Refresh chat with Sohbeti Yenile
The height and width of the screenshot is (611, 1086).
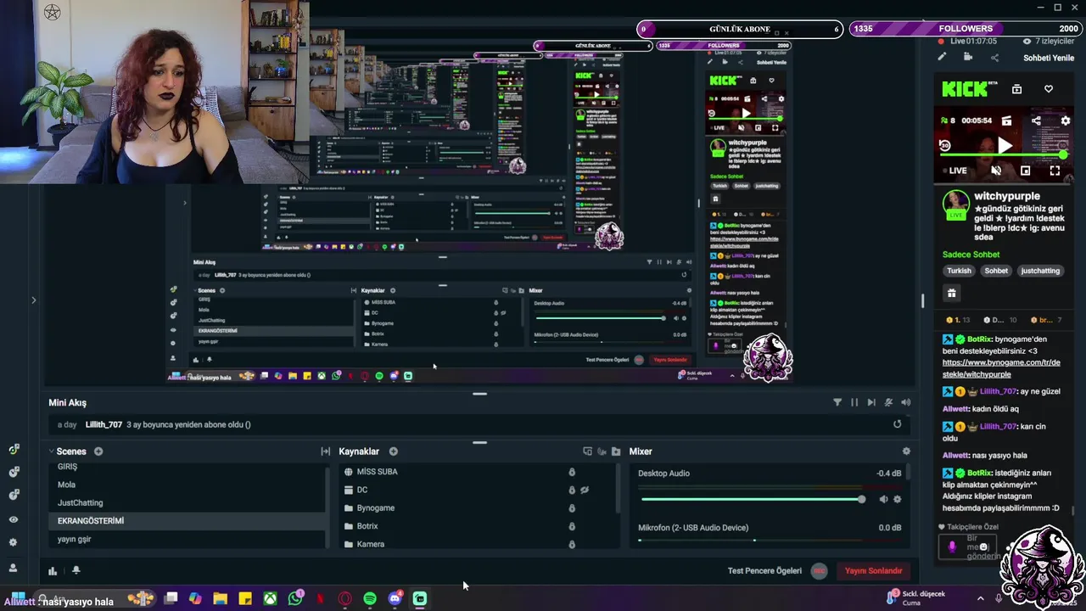(x=1049, y=58)
